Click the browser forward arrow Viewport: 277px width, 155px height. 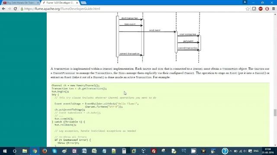pos(10,9)
